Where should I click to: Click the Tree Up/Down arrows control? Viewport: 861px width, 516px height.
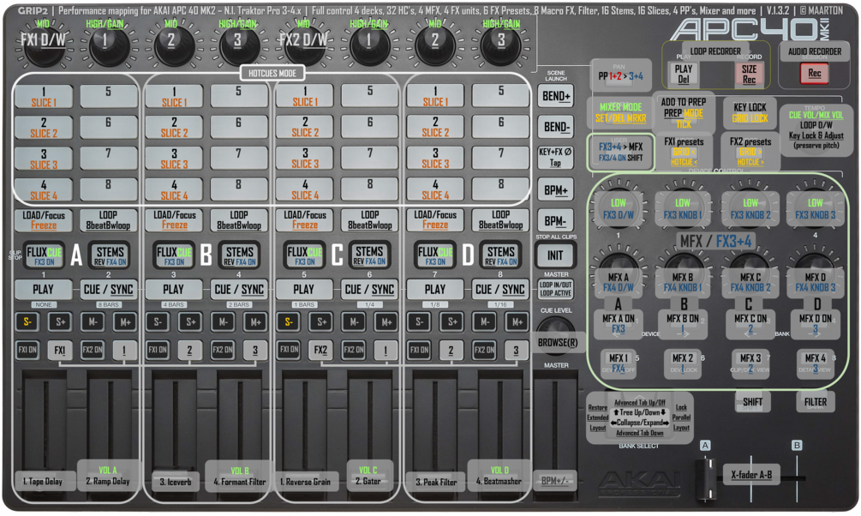(x=640, y=412)
